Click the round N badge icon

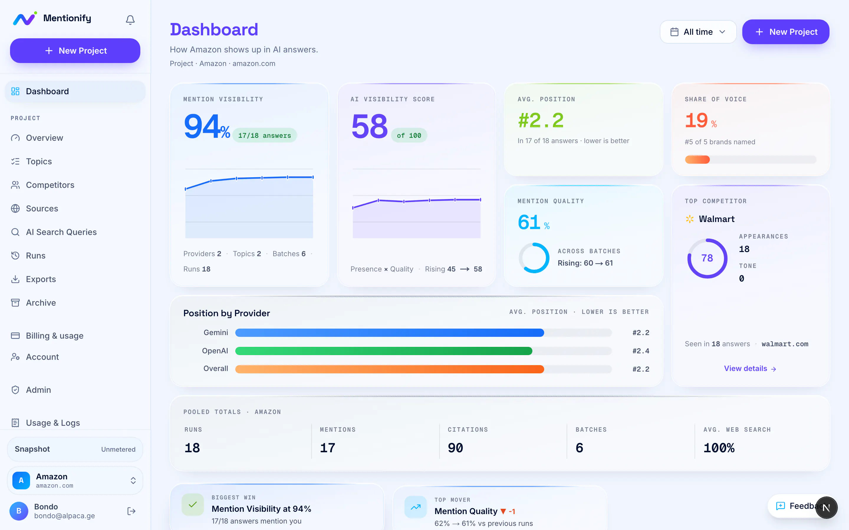click(x=826, y=507)
